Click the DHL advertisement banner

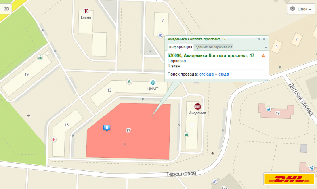(289, 179)
